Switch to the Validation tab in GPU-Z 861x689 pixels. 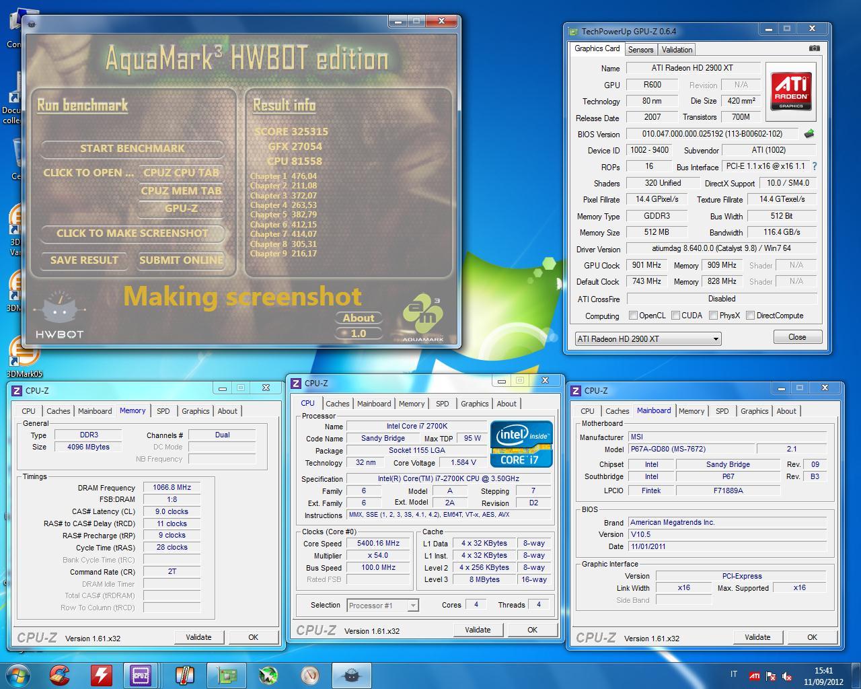(677, 49)
